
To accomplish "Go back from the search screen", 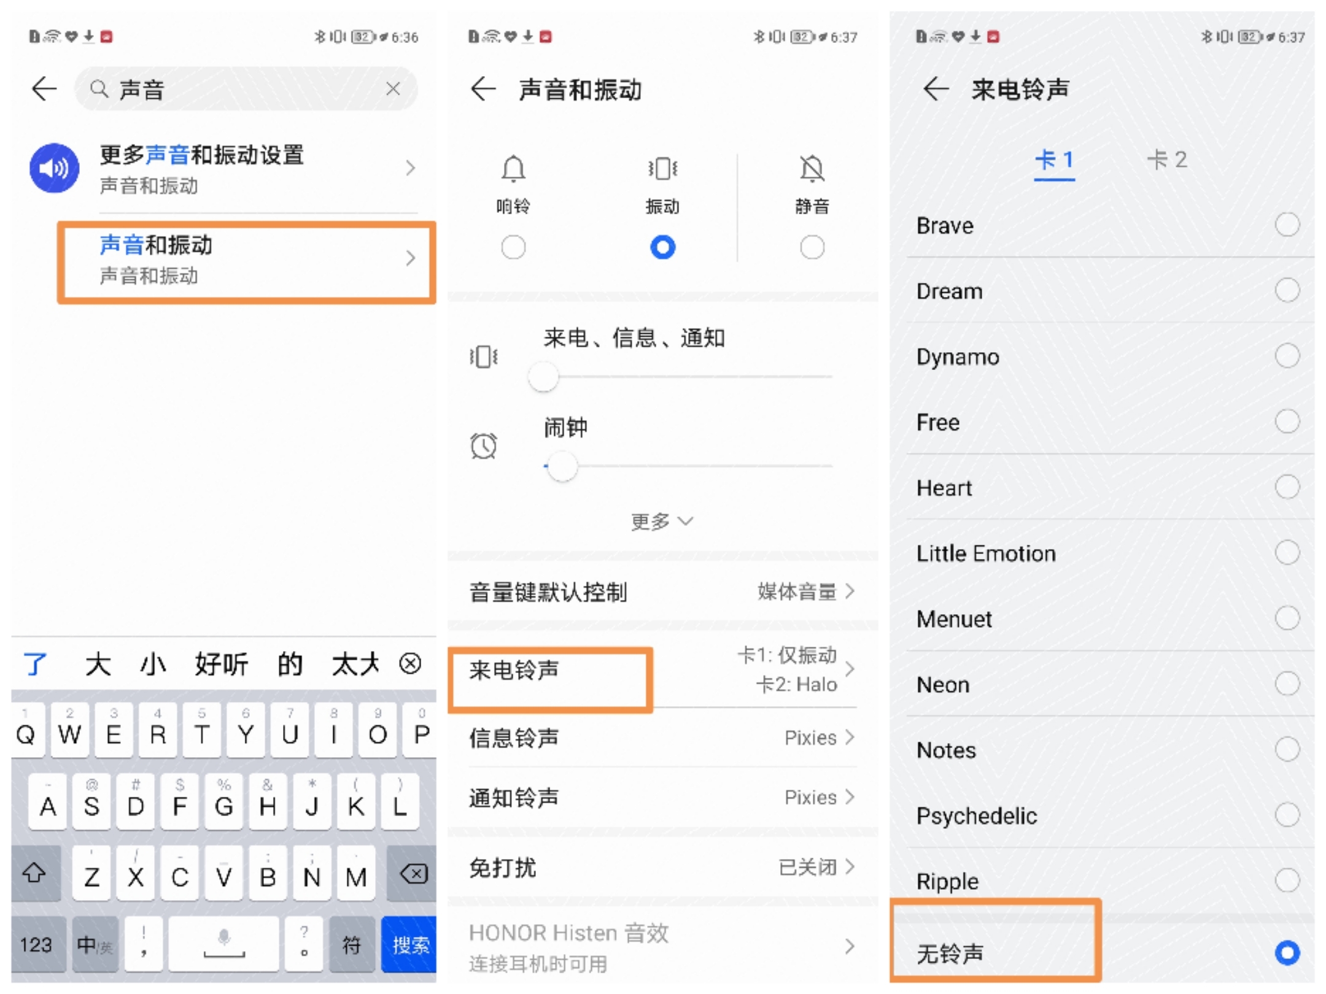I will (44, 90).
